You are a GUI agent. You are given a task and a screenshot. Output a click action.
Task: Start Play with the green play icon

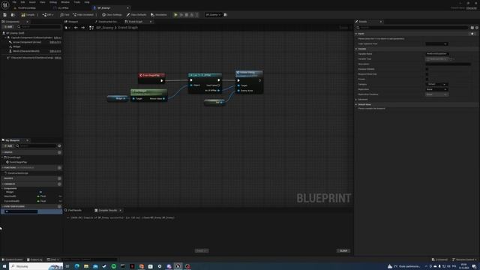(175, 15)
